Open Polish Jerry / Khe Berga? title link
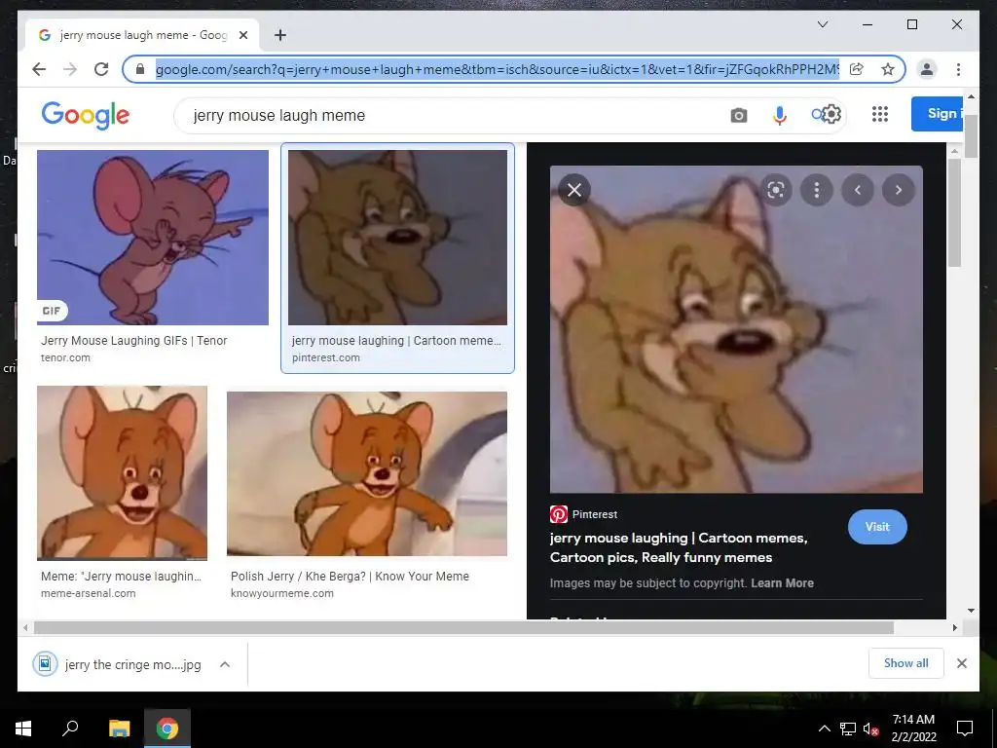Screen dimensions: 997x748 350,576
